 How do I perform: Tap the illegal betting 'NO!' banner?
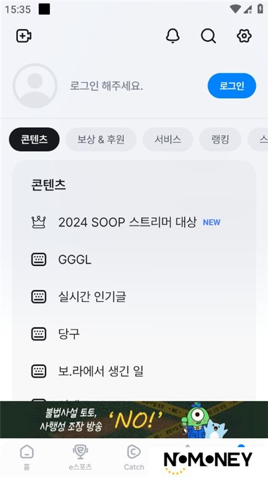pos(134,420)
